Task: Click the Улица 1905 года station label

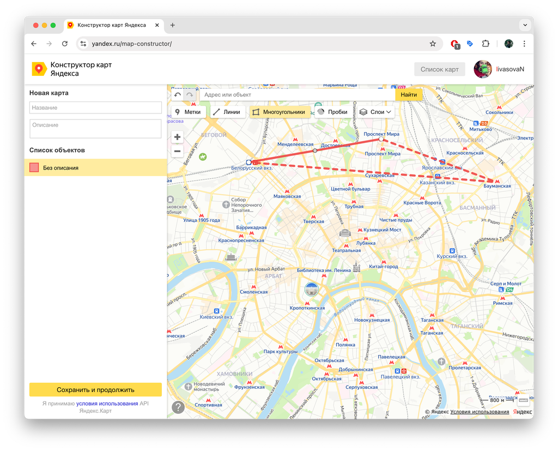Action: pos(202,220)
